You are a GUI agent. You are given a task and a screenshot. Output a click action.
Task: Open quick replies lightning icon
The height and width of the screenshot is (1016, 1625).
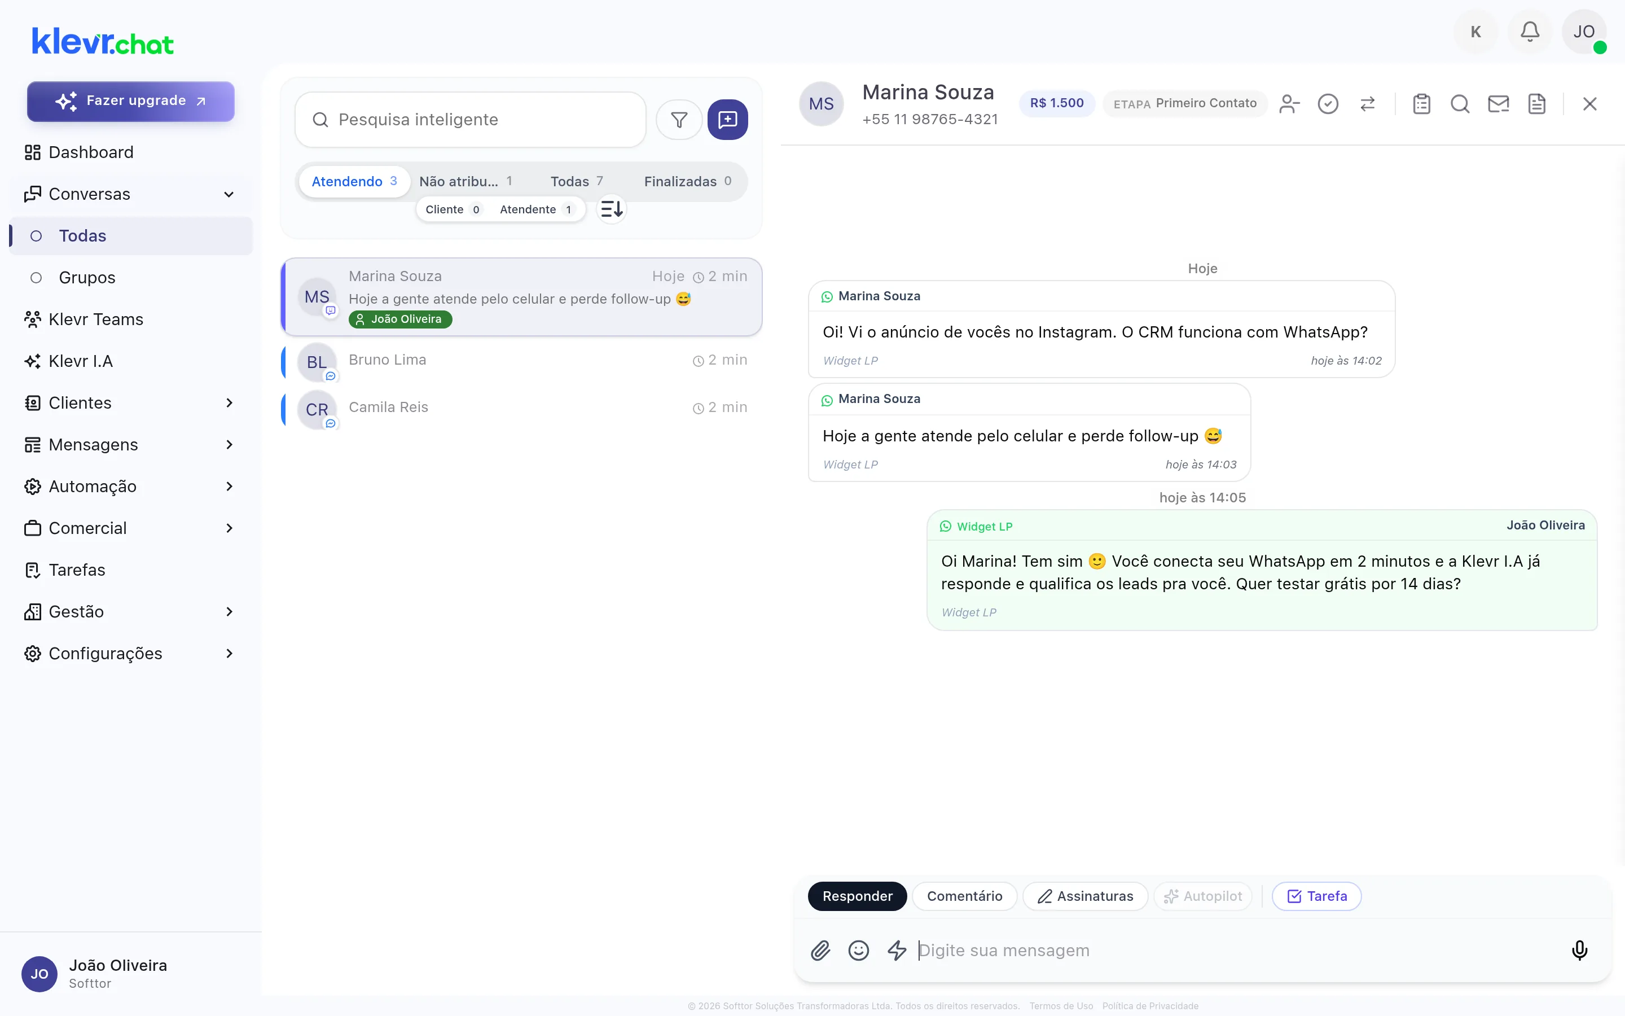click(897, 950)
